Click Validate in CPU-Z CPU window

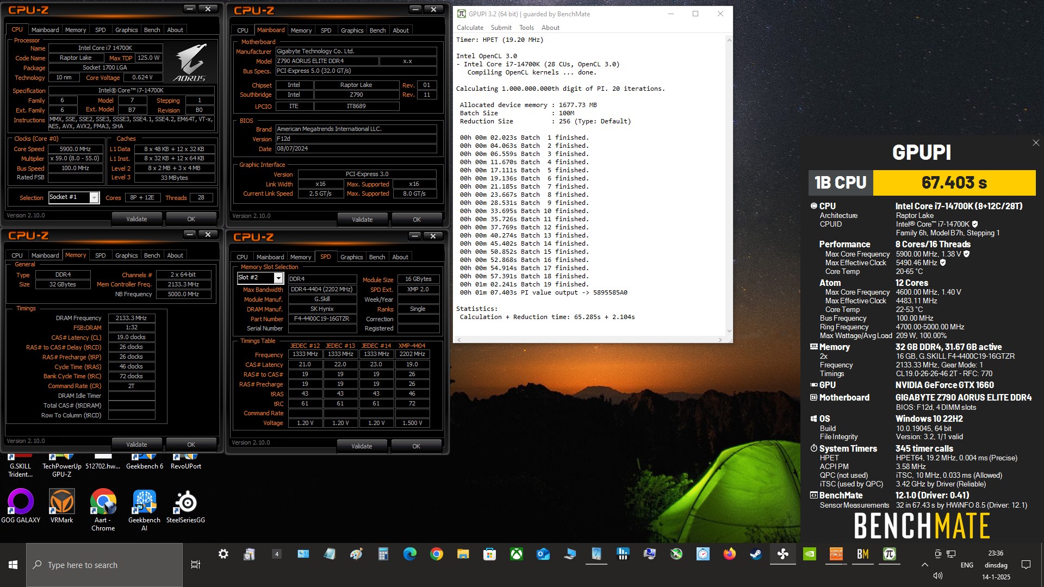click(136, 219)
